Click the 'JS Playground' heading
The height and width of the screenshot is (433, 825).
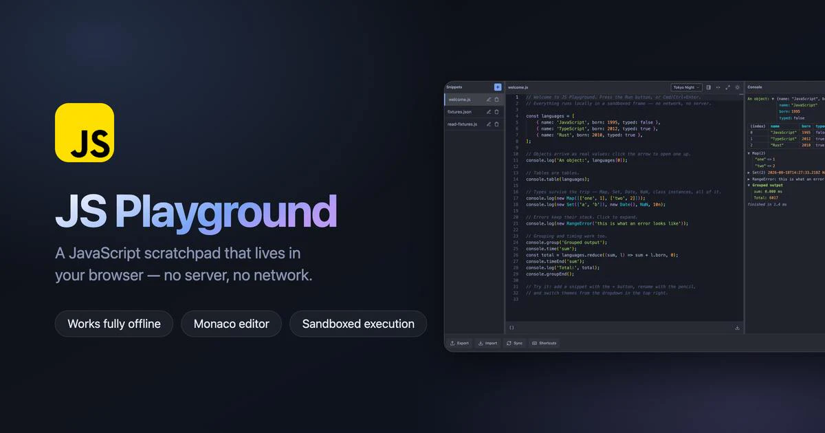click(196, 211)
